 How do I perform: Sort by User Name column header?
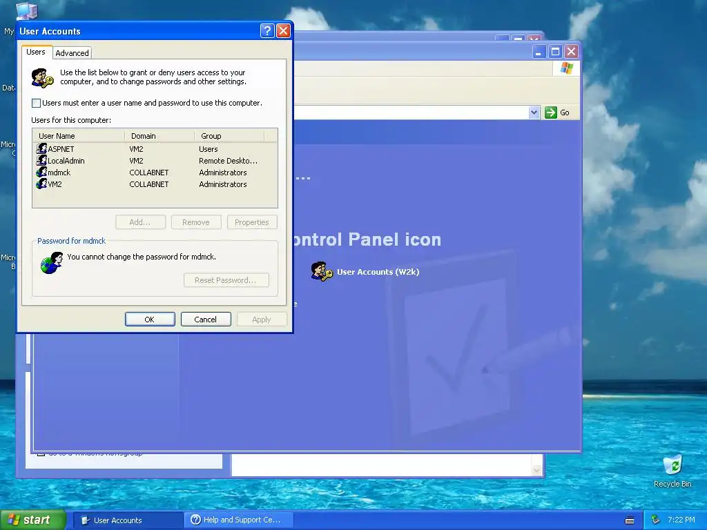79,136
